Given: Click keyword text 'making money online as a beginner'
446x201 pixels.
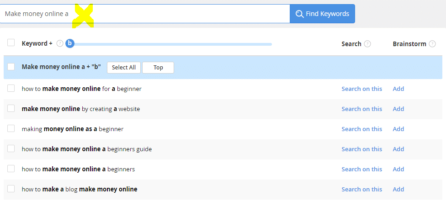Looking at the screenshot, I should (73, 129).
